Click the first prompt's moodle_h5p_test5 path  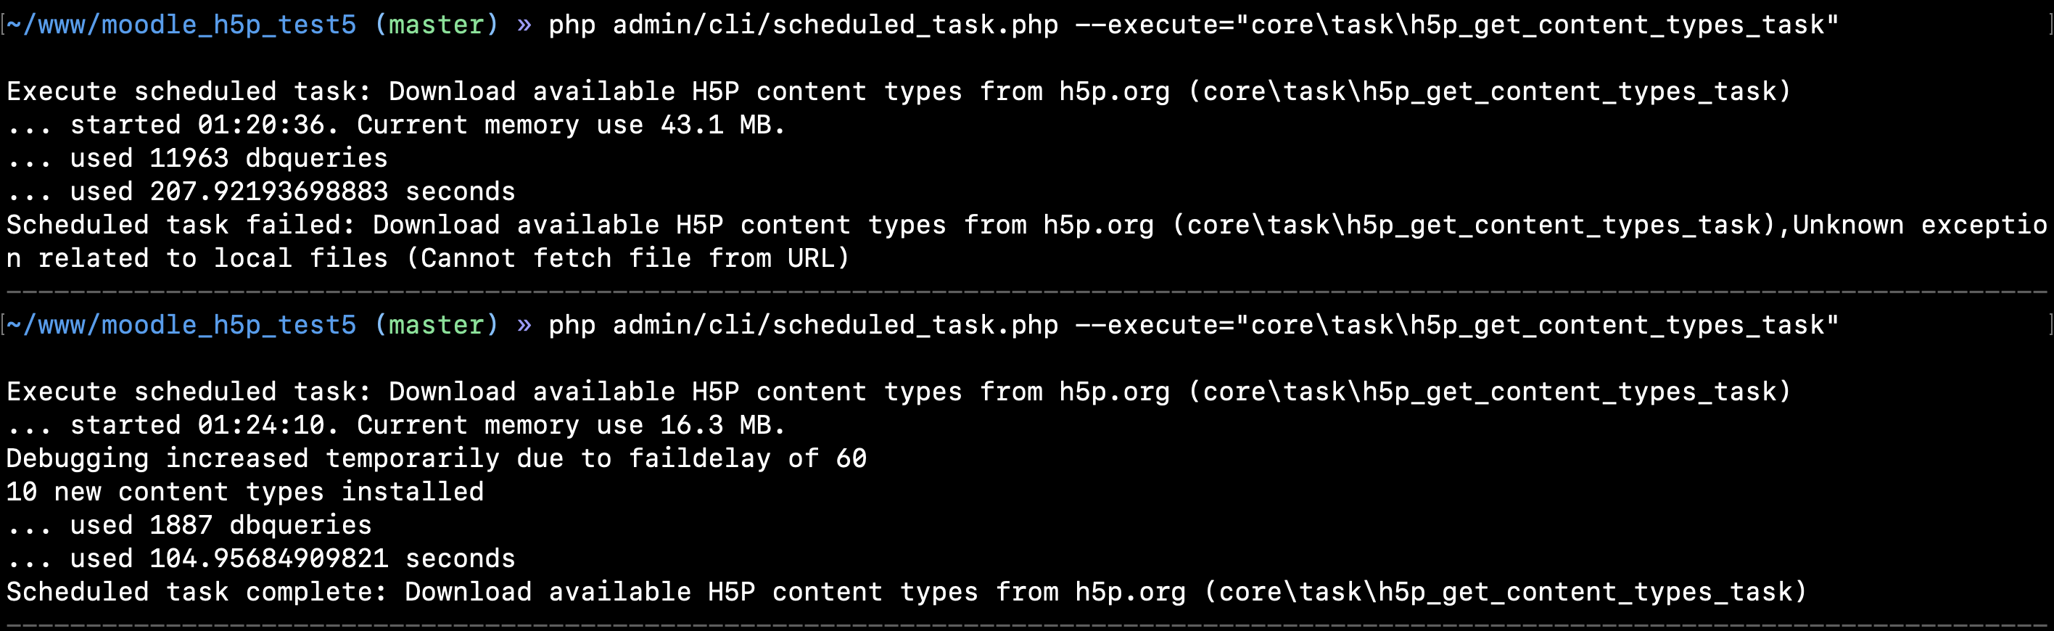click(182, 25)
